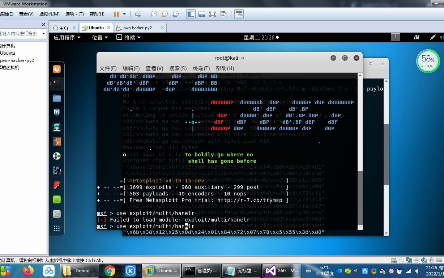This screenshot has height=278, width=444.
Task: Send Ctrl+Alt+Del to the virtual machine
Action: [x=138, y=14]
